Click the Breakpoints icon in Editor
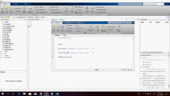Viewport: 170px width, 96px height. (91, 26)
